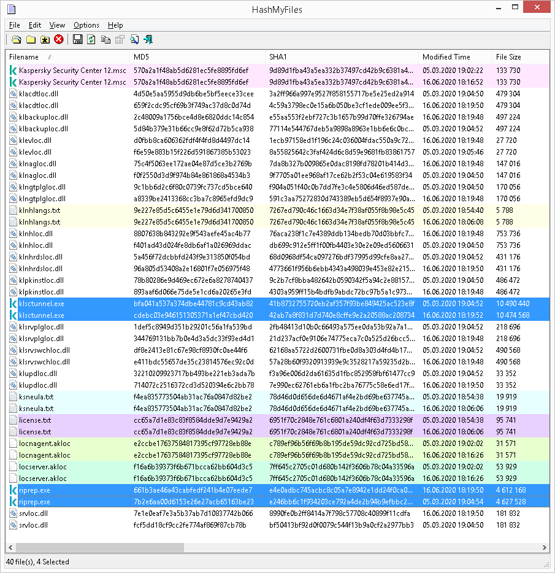Click the red X Remove icon

click(59, 39)
